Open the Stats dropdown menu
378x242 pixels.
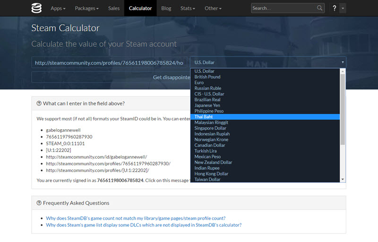click(188, 8)
